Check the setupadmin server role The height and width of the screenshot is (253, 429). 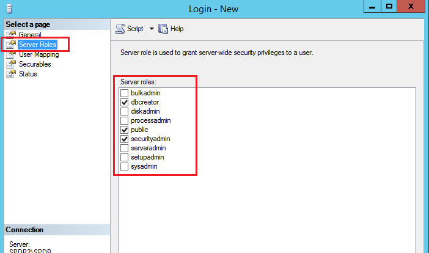click(x=125, y=157)
